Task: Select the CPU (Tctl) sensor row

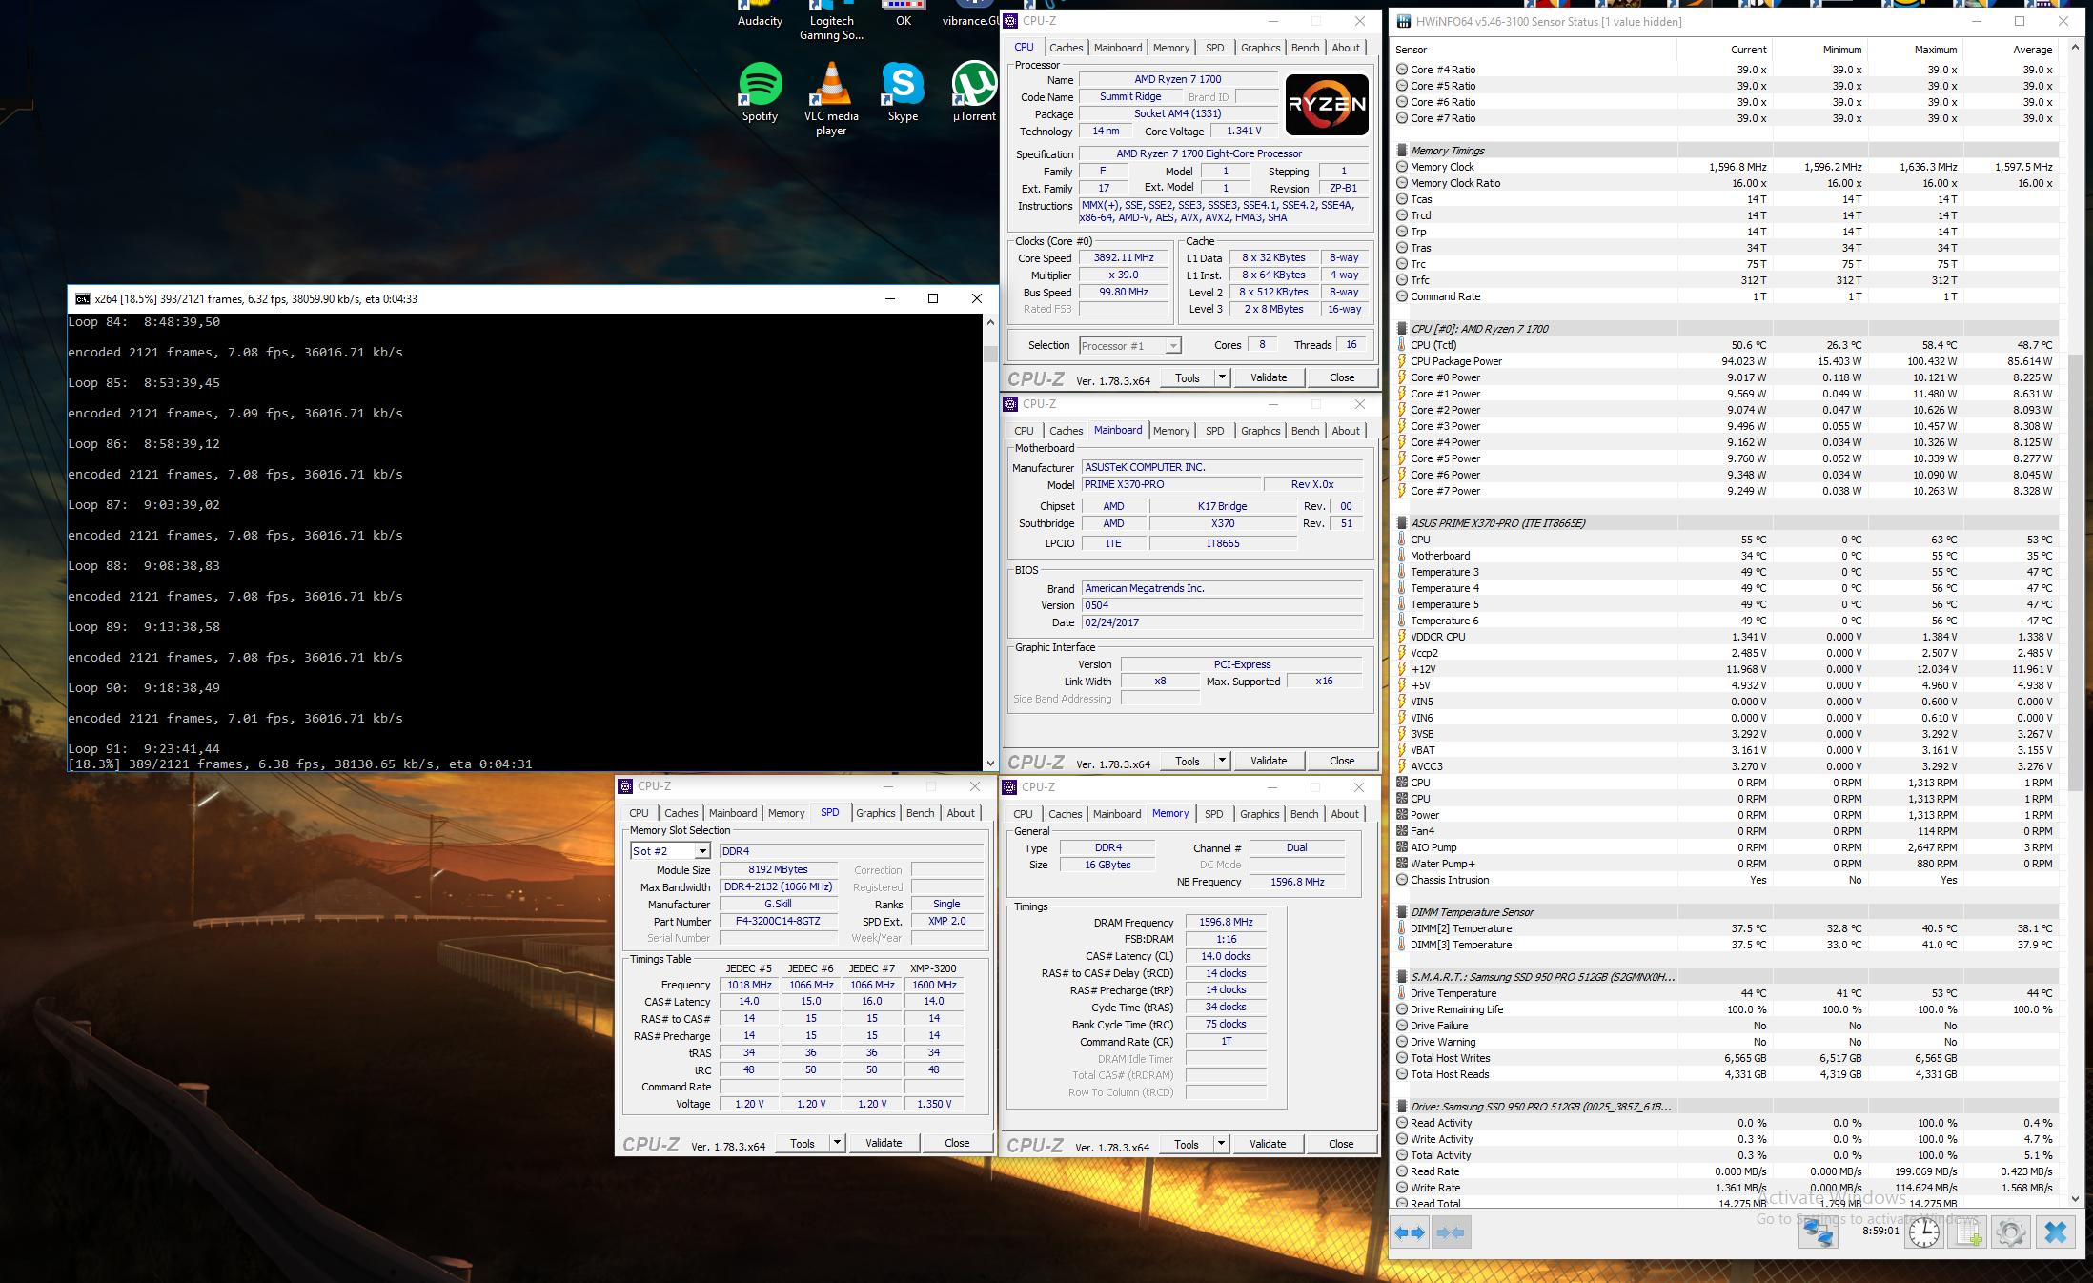Action: pos(1725,345)
